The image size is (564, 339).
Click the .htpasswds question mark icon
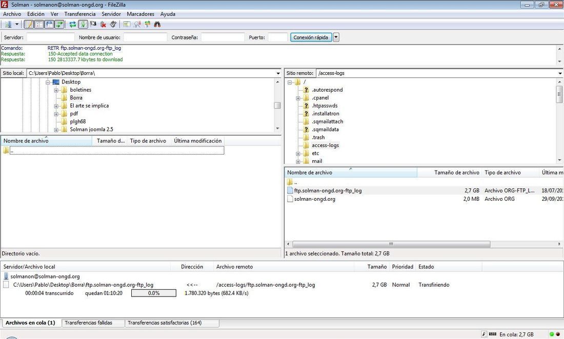306,105
